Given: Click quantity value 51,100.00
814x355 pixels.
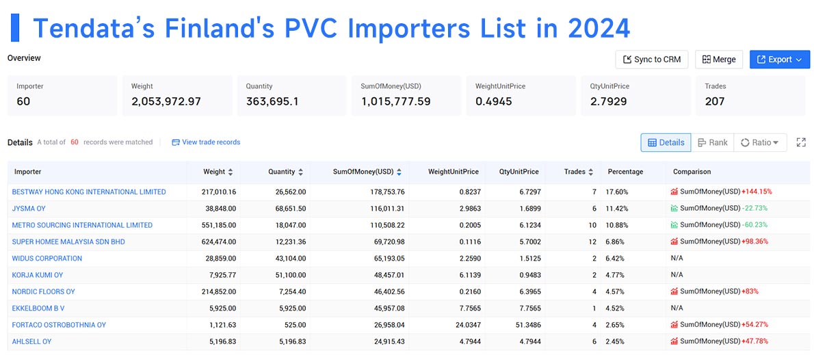Looking at the screenshot, I should click(x=289, y=275).
